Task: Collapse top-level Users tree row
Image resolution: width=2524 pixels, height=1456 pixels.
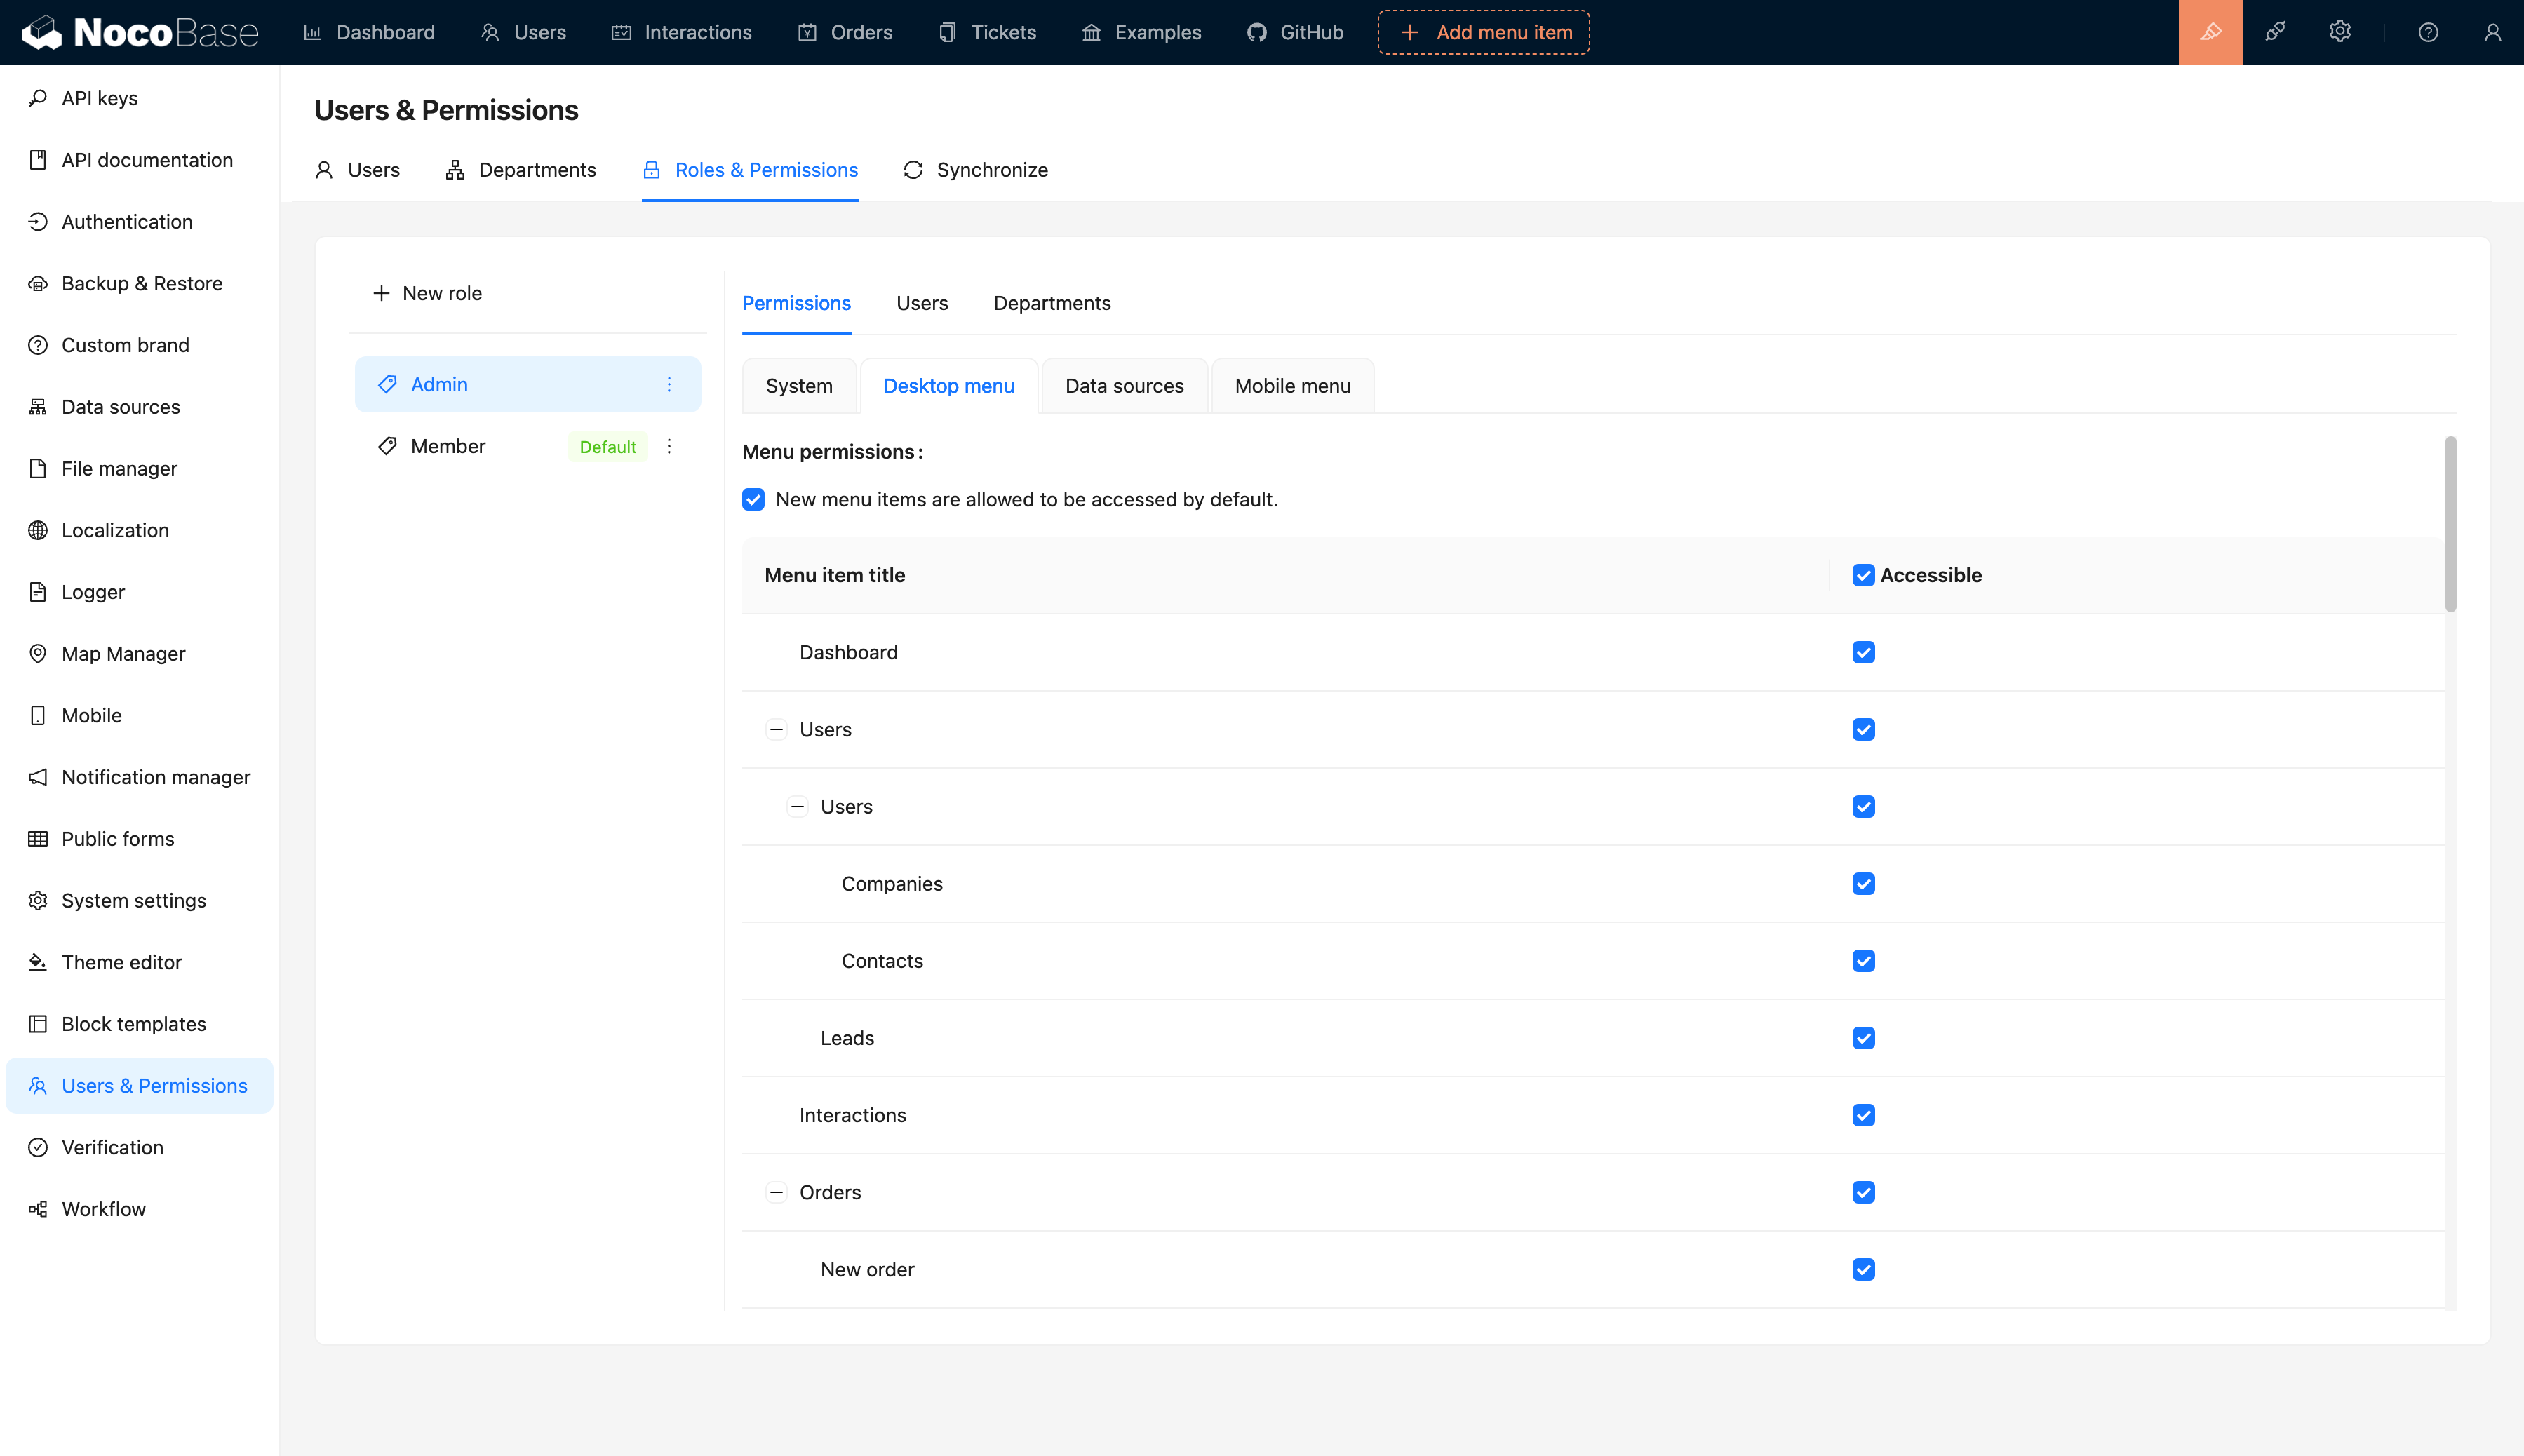Action: 776,729
